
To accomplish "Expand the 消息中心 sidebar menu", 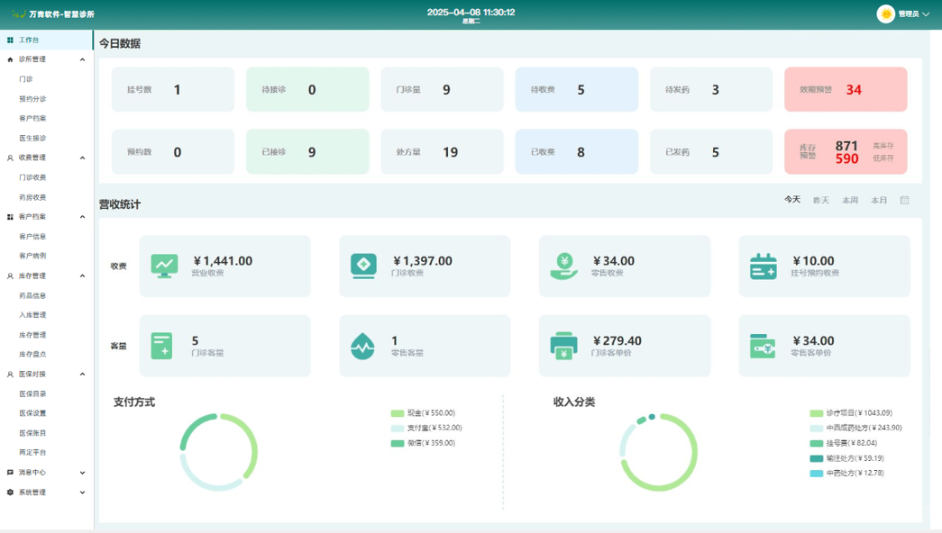I will click(83, 473).
